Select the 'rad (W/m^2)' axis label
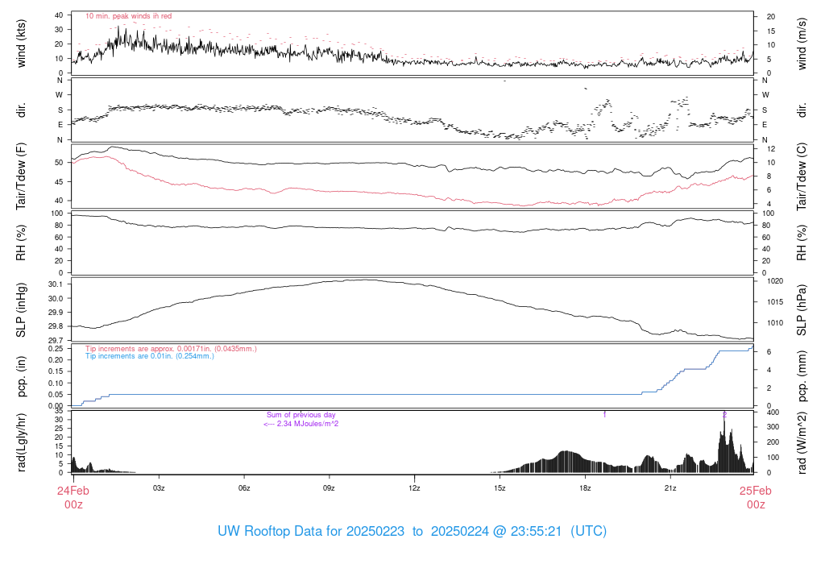This screenshot has height=564, width=825. pyautogui.click(x=802, y=442)
